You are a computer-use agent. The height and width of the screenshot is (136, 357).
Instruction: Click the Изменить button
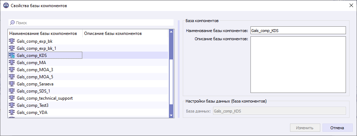(305, 128)
